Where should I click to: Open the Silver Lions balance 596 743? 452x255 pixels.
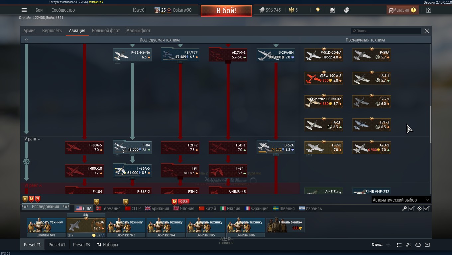click(x=270, y=10)
